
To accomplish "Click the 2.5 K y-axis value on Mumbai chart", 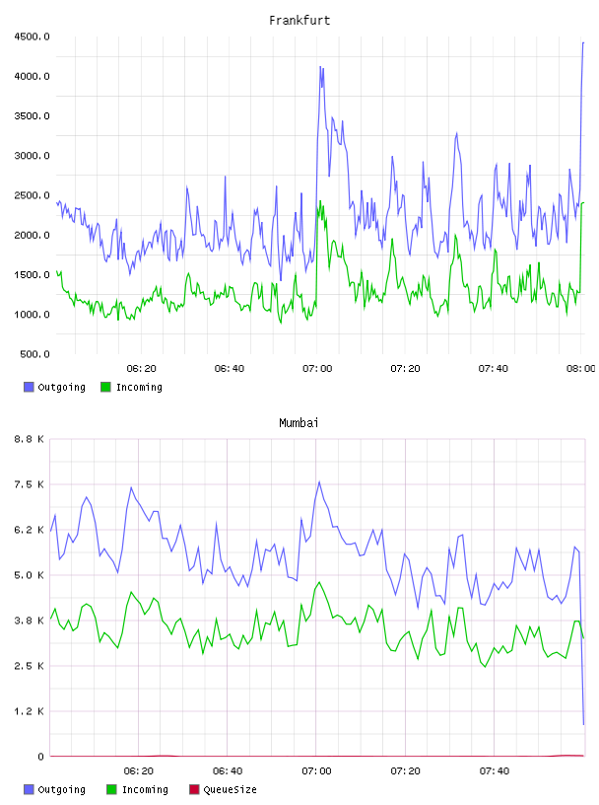I will (x=29, y=666).
